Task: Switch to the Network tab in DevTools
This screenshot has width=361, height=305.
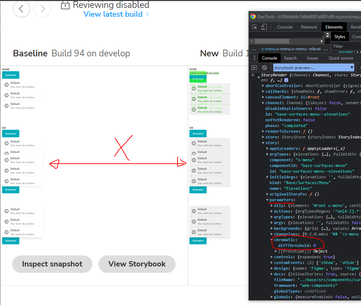Action: coord(309,27)
